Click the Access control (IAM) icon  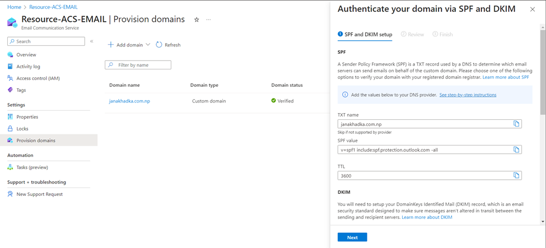click(11, 78)
